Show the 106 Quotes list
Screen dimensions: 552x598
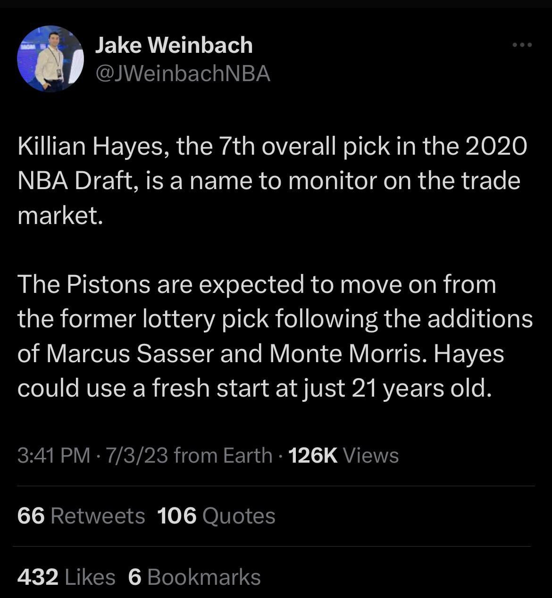216,515
